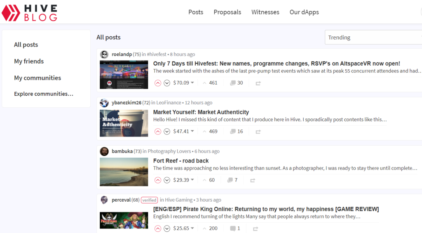Viewport: 422px width, 233px height.
Task: Upvote the Market Yourself post
Action: click(x=158, y=132)
